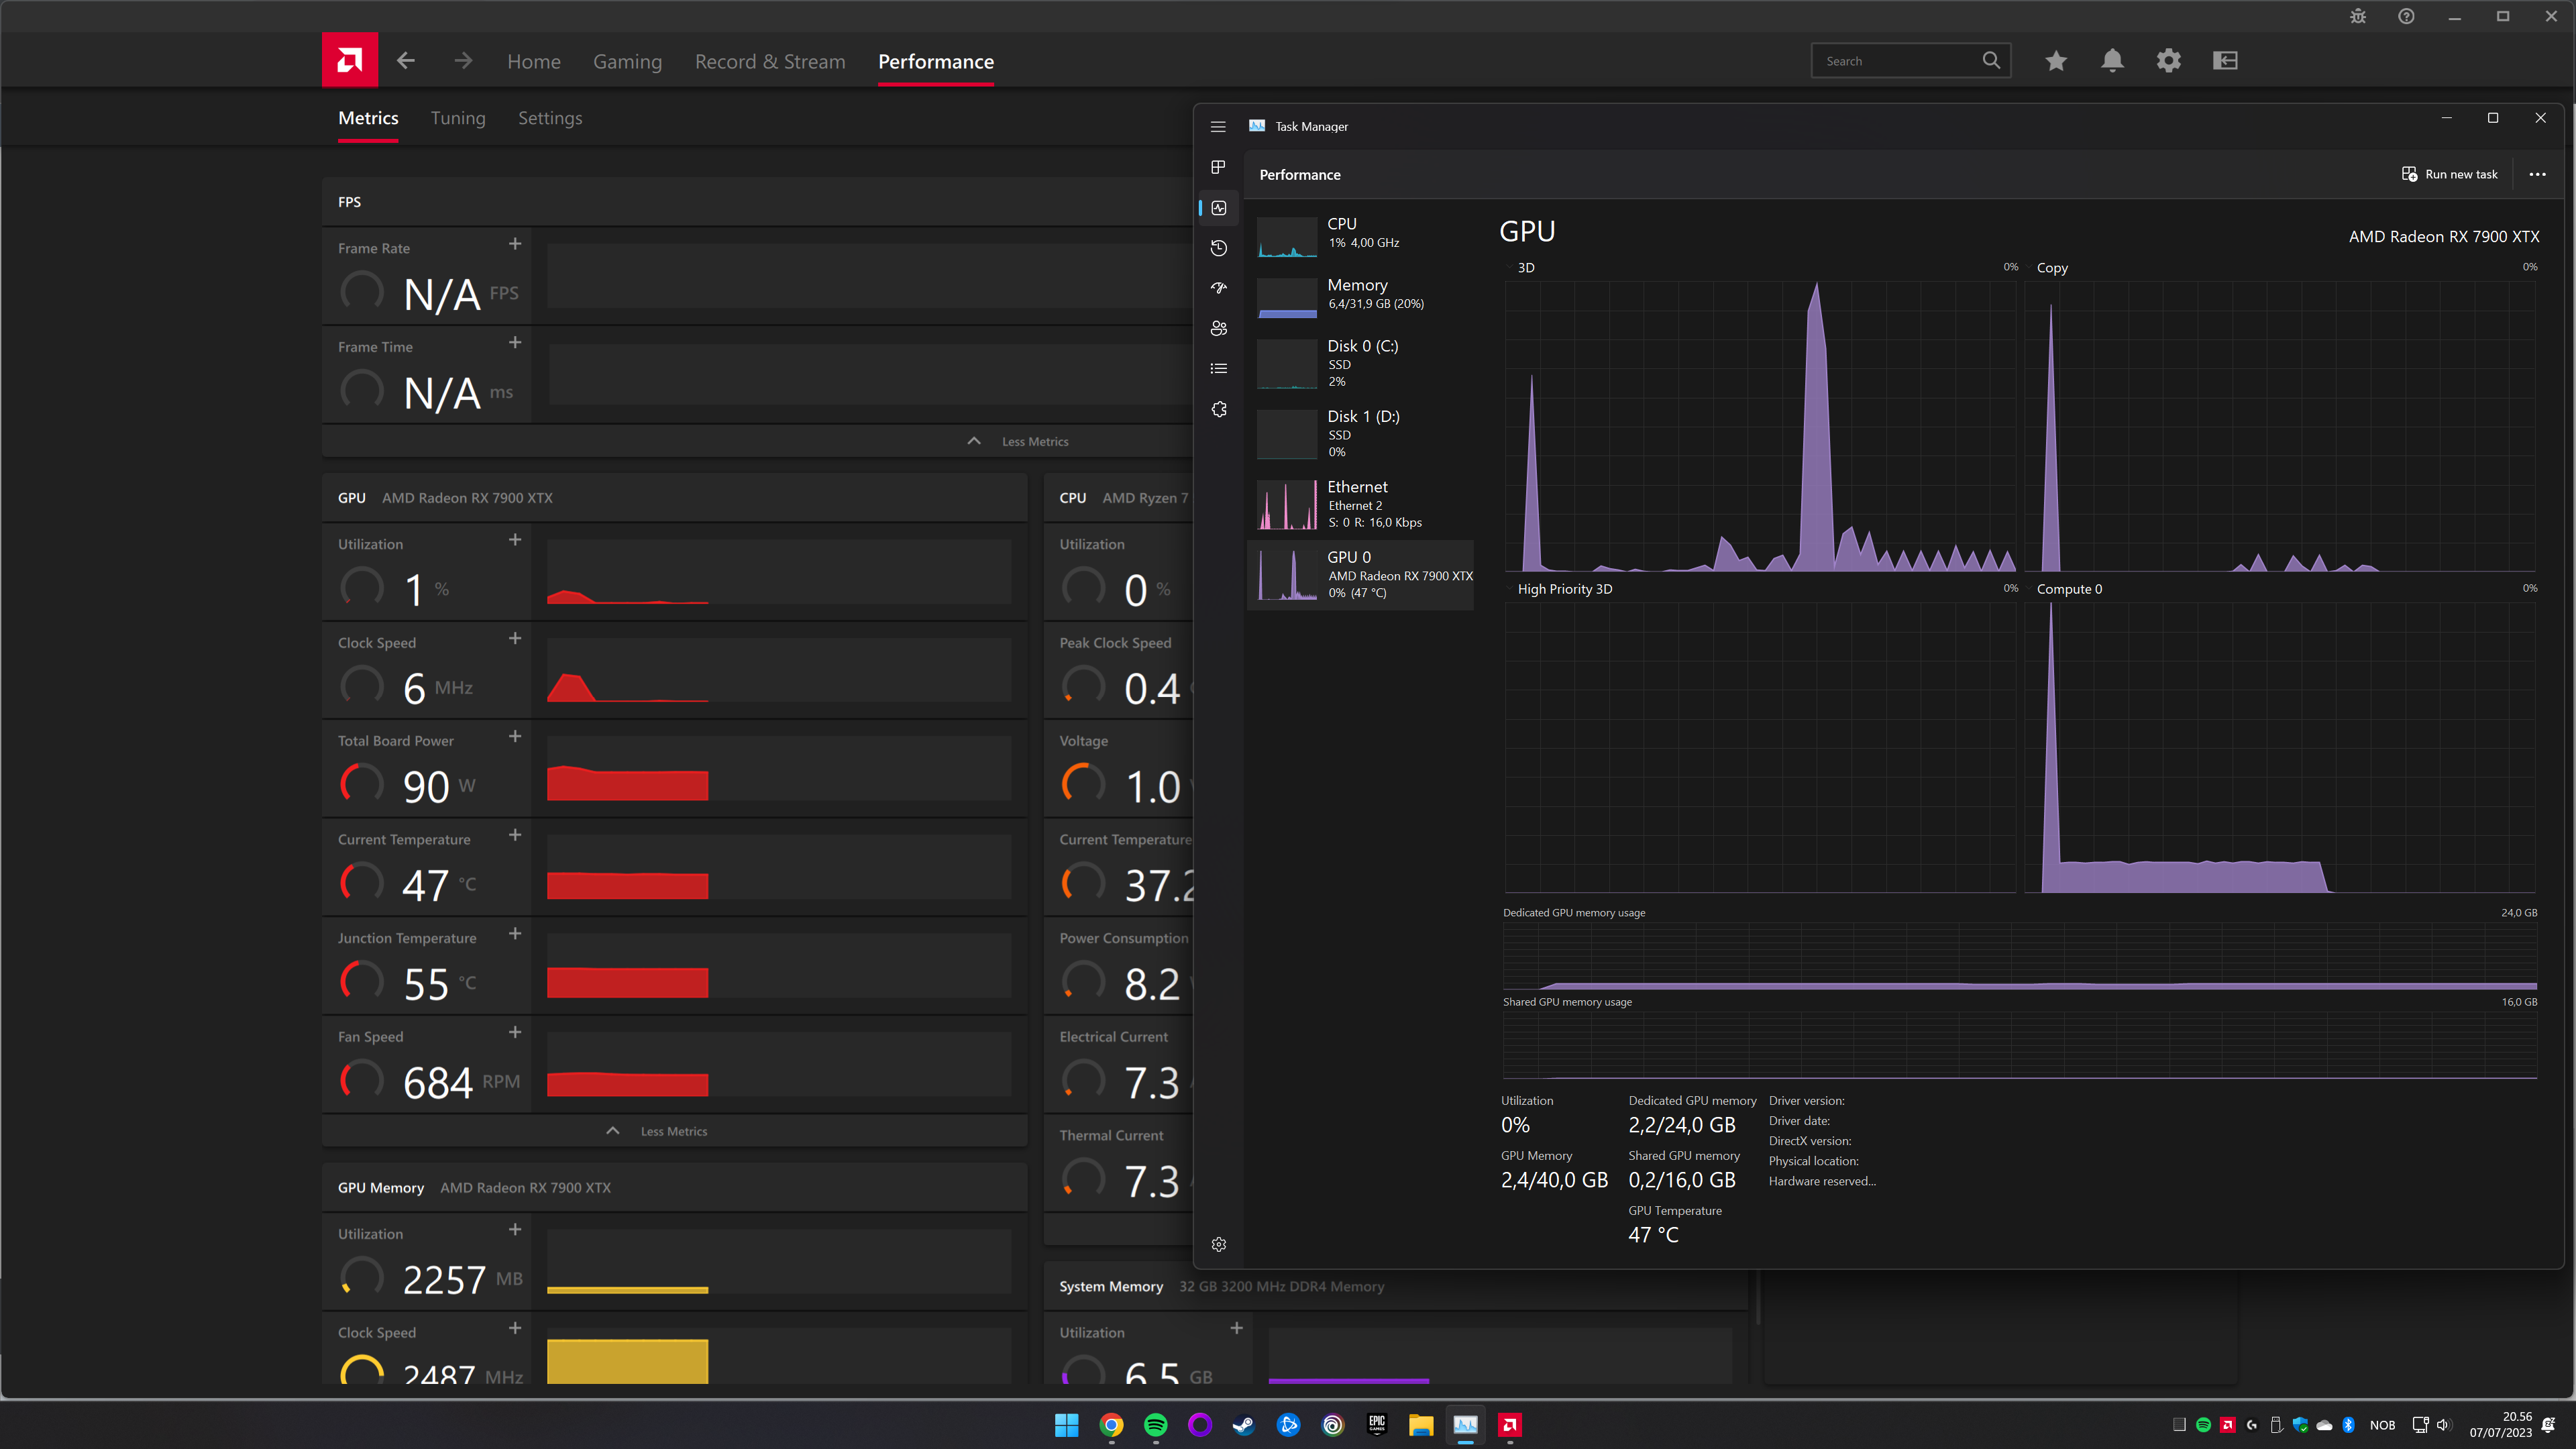Viewport: 2576px width, 1449px height.
Task: Open more options ellipsis in Task Manager
Action: click(2537, 174)
